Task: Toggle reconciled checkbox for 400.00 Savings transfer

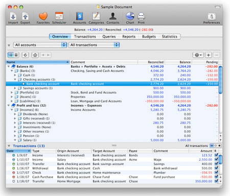Action: pyautogui.click(x=216, y=164)
